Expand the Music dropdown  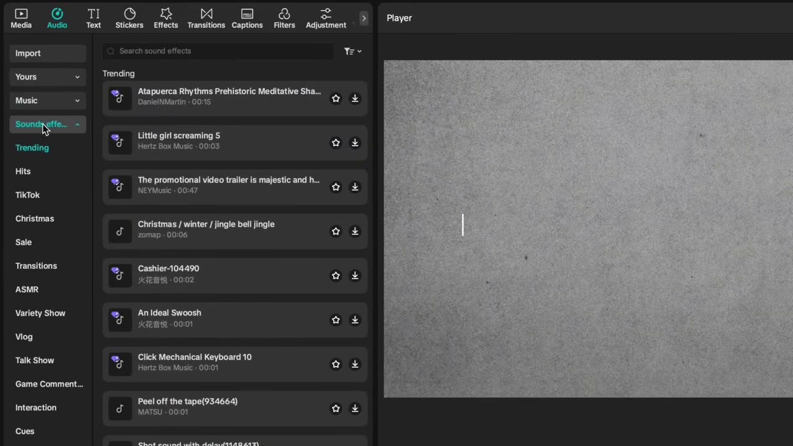48,100
